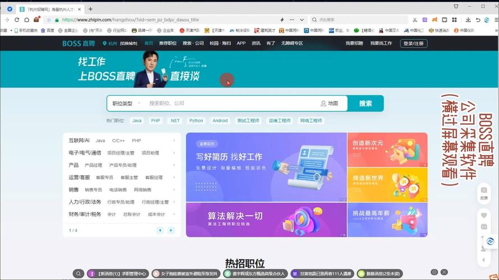Open a new browser tab with plus button
499x280 pixels.
click(x=90, y=9)
